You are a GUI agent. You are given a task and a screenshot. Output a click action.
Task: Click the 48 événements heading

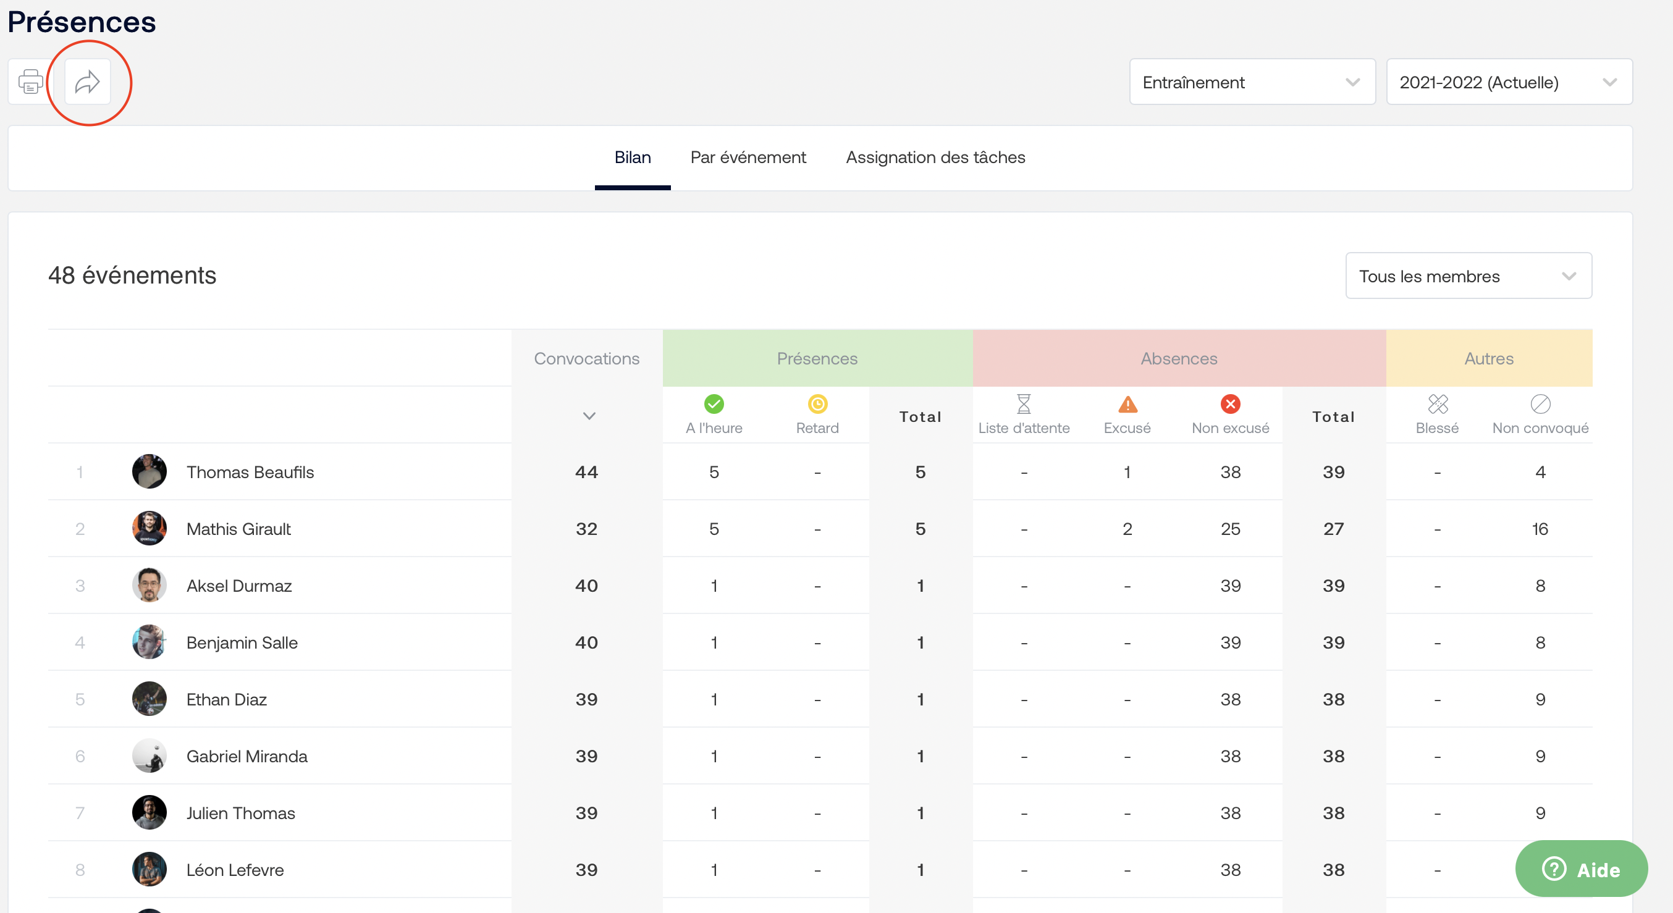tap(132, 276)
